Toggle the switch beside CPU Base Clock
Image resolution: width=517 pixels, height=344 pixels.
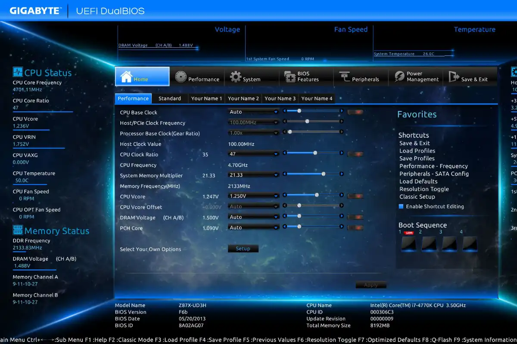point(355,111)
